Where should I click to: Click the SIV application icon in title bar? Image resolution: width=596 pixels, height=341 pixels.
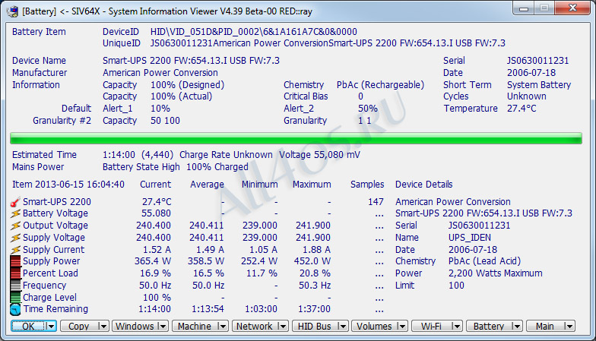coord(12,11)
